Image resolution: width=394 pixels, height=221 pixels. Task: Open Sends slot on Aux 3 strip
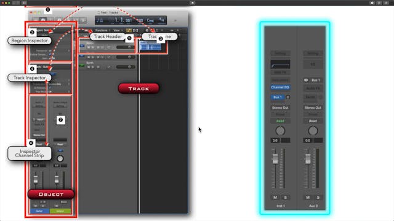(x=310, y=97)
